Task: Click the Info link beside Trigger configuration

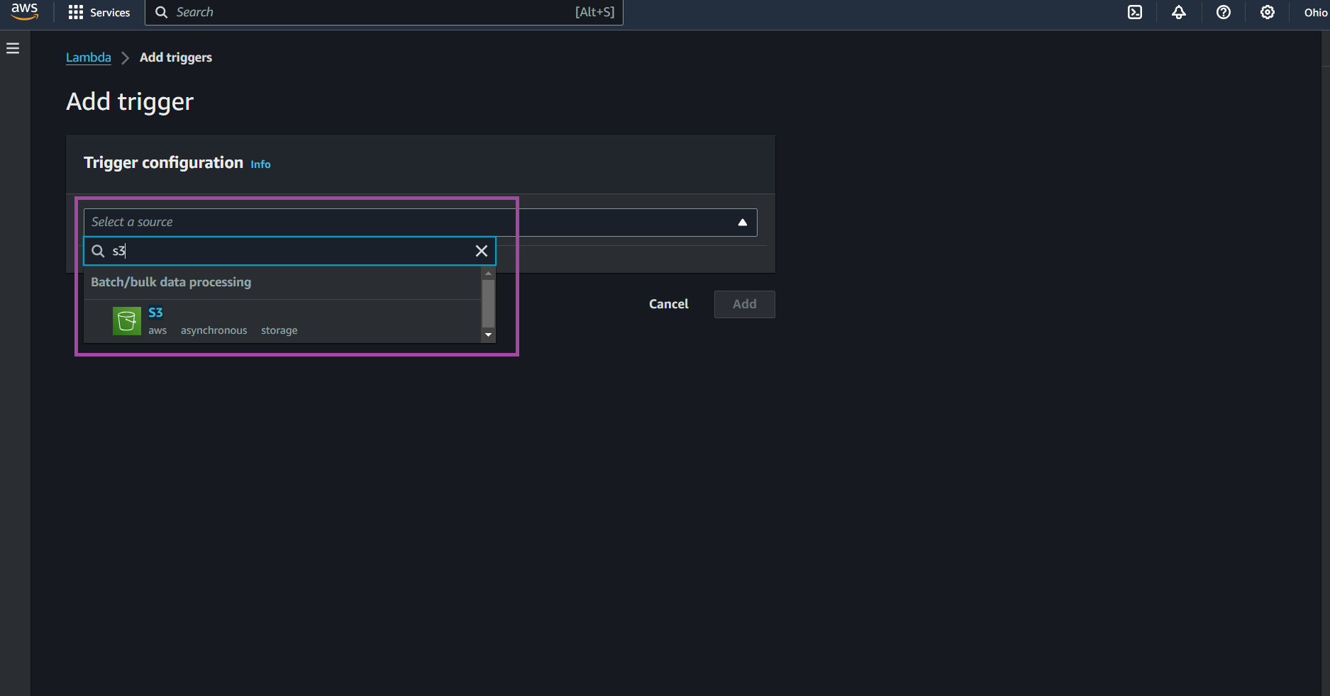Action: [x=260, y=164]
